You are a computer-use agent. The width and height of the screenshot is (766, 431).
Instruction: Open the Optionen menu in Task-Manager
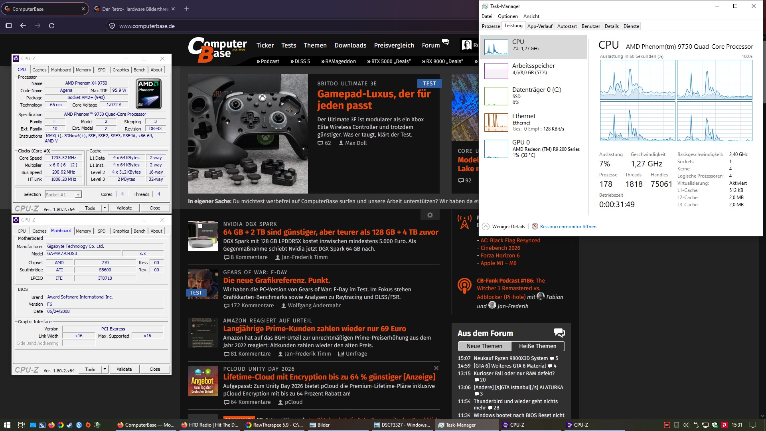(507, 16)
